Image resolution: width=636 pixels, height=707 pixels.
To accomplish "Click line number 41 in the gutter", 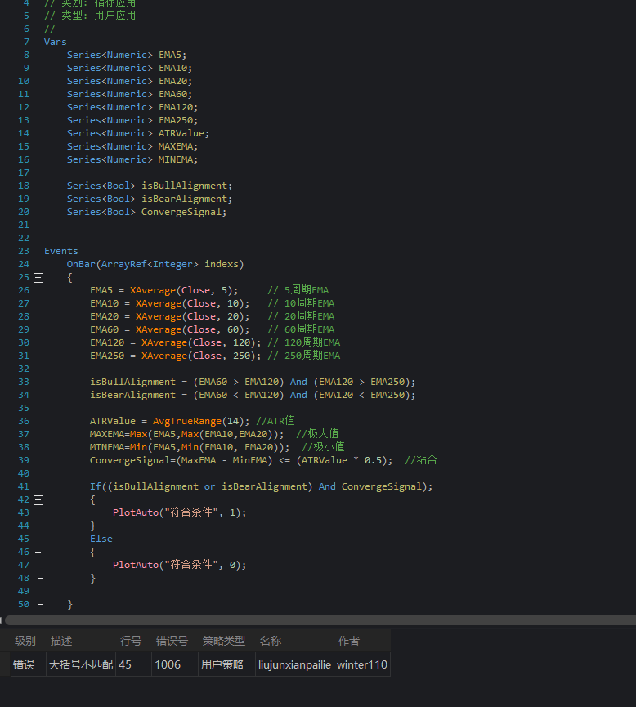I will point(24,486).
